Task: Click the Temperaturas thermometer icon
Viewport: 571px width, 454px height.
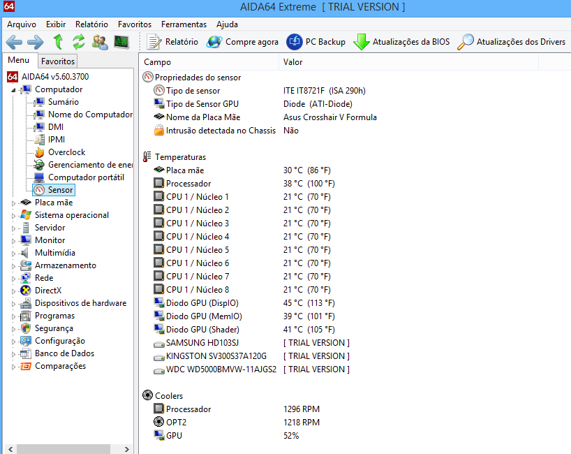Action: point(147,157)
